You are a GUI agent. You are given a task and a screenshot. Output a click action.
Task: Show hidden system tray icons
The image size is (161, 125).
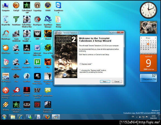(x=137, y=117)
